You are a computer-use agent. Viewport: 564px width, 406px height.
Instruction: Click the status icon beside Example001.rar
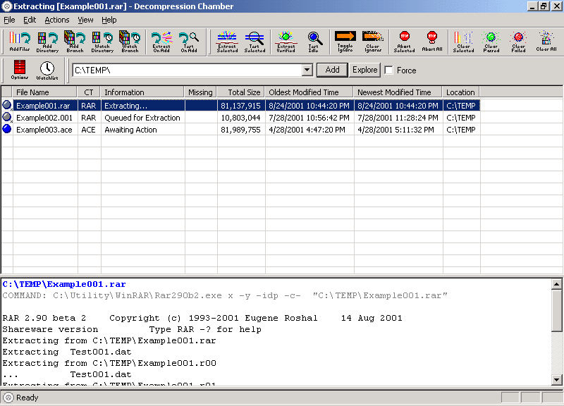click(7, 105)
